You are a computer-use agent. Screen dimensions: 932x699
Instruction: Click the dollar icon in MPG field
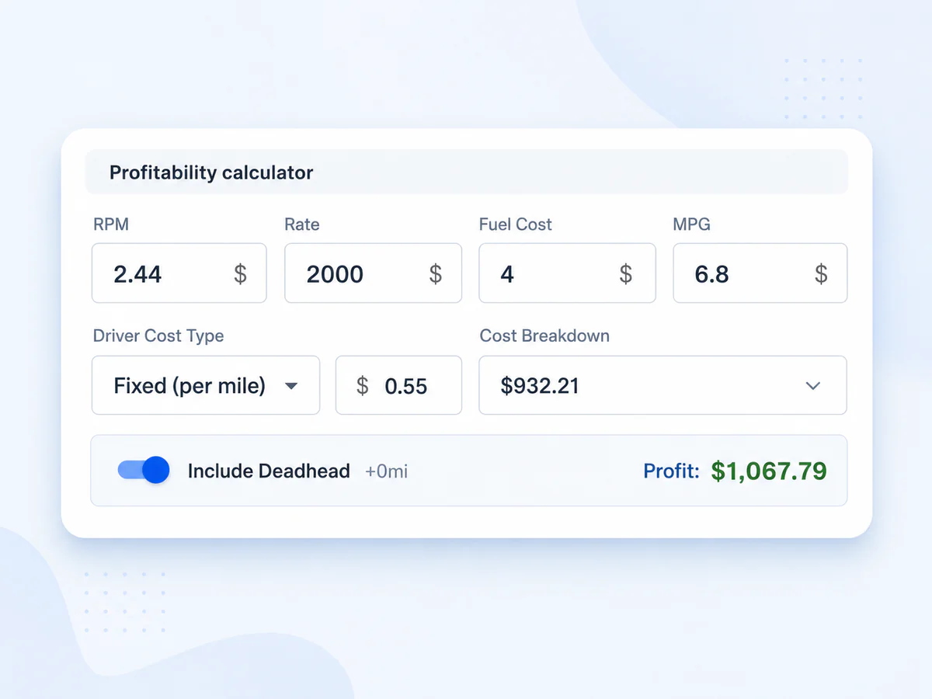pyautogui.click(x=821, y=273)
